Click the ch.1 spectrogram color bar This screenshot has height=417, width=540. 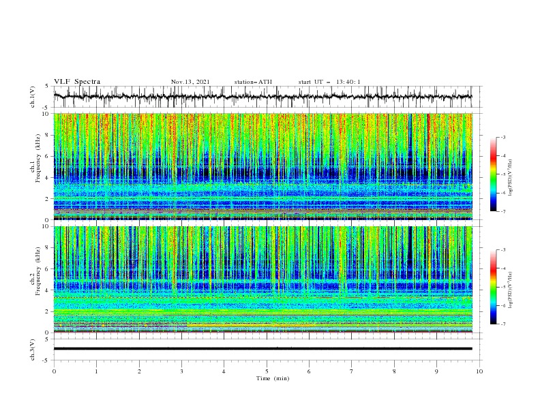pos(493,174)
